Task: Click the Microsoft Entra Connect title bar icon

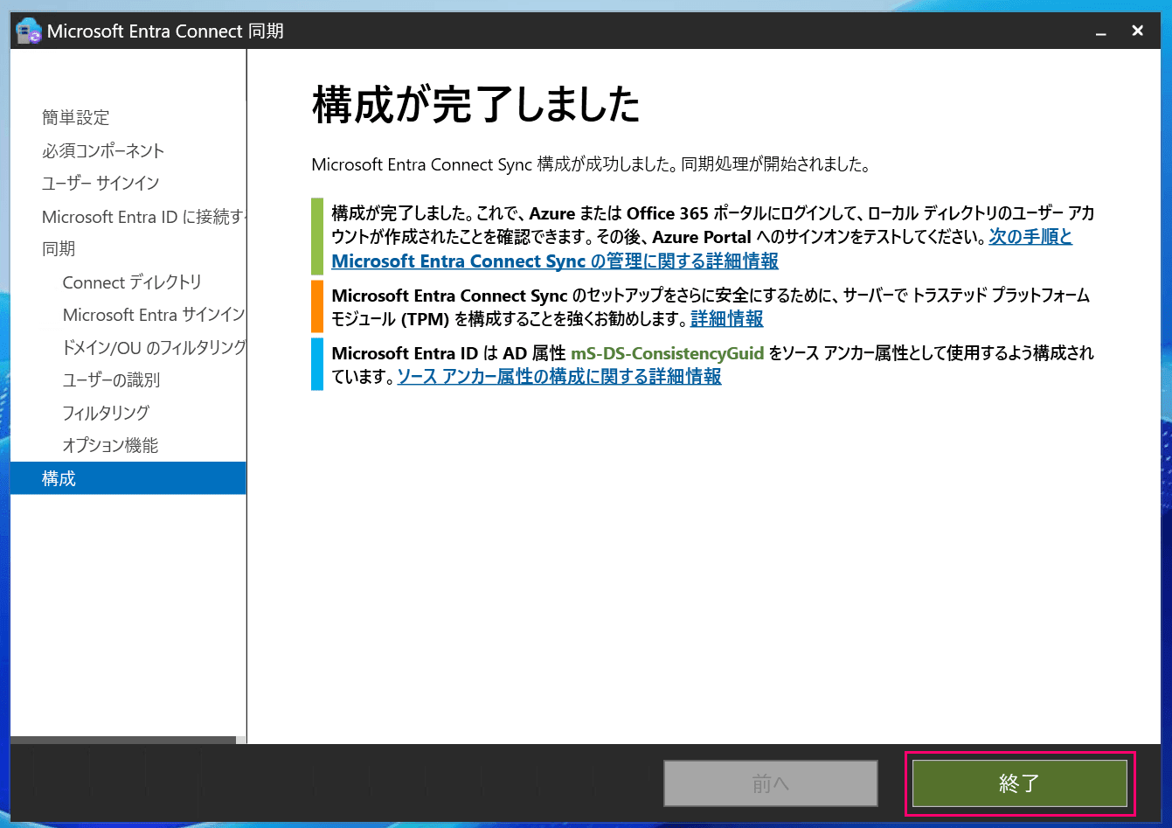Action: point(29,31)
